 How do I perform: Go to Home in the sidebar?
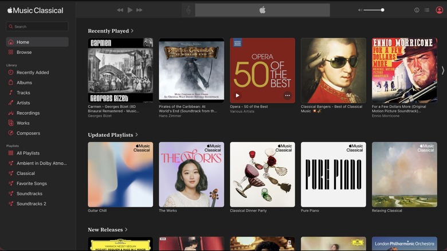37,42
